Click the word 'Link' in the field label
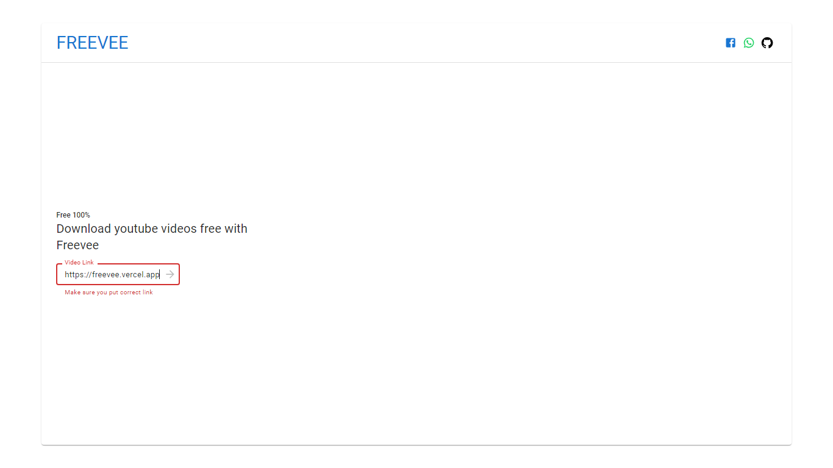Image resolution: width=833 pixels, height=468 pixels. (x=88, y=262)
